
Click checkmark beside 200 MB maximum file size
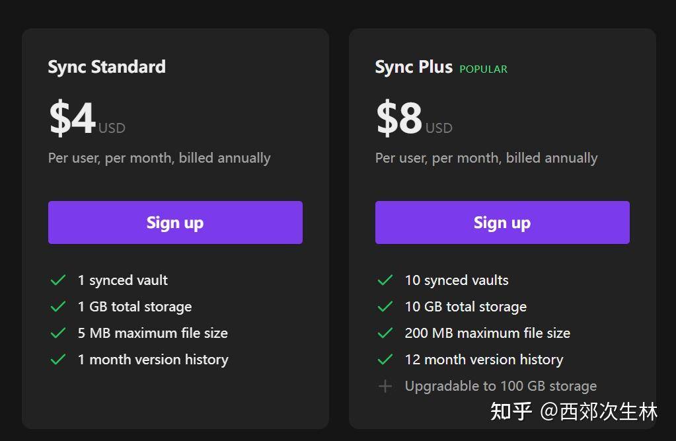point(385,333)
